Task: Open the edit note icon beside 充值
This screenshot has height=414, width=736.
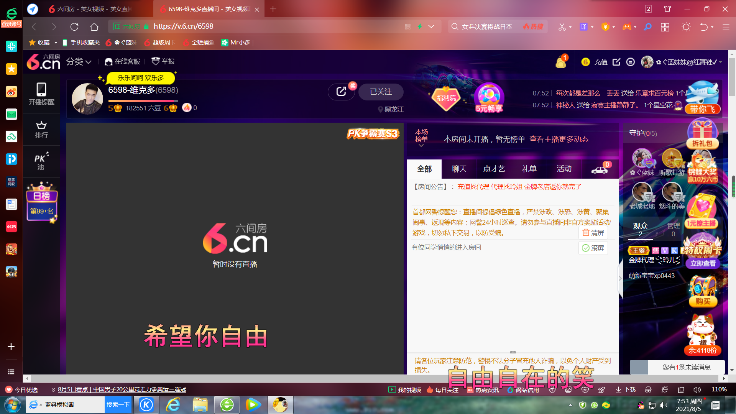Action: (616, 62)
